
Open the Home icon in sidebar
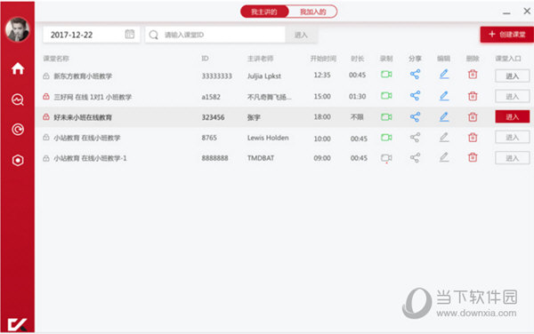point(18,68)
